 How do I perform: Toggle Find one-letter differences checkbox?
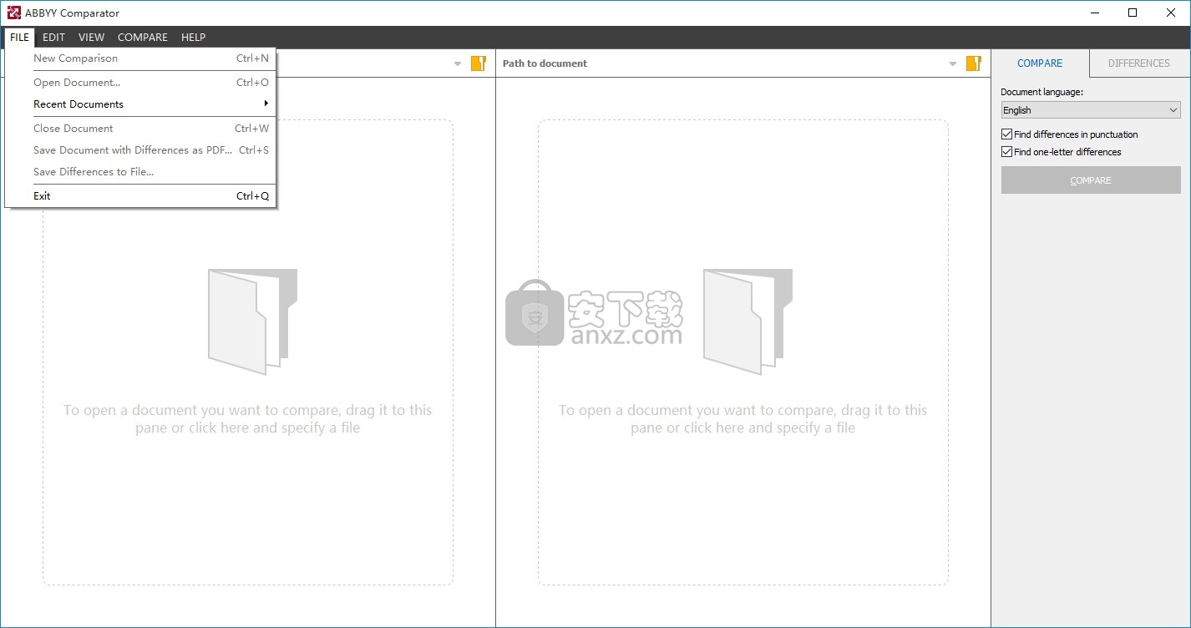point(1006,152)
